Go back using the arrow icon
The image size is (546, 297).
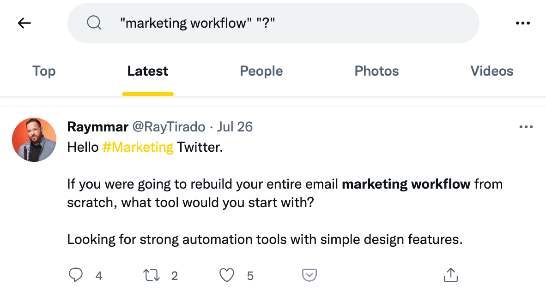24,23
